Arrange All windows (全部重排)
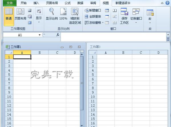The image size is (171, 127). tap(93, 17)
